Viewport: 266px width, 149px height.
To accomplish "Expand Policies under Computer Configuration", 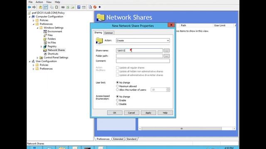I will point(33,20).
